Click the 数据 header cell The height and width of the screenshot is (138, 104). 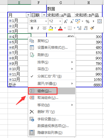point(51,9)
